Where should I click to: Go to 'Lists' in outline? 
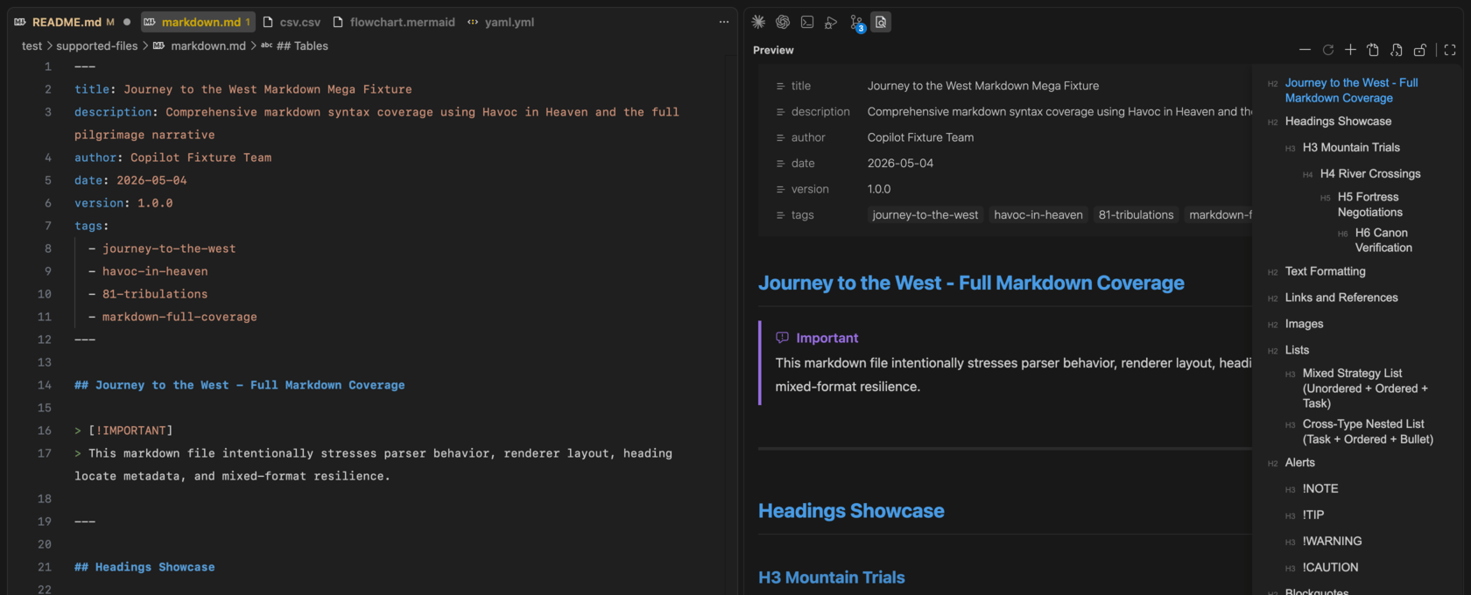pos(1297,350)
